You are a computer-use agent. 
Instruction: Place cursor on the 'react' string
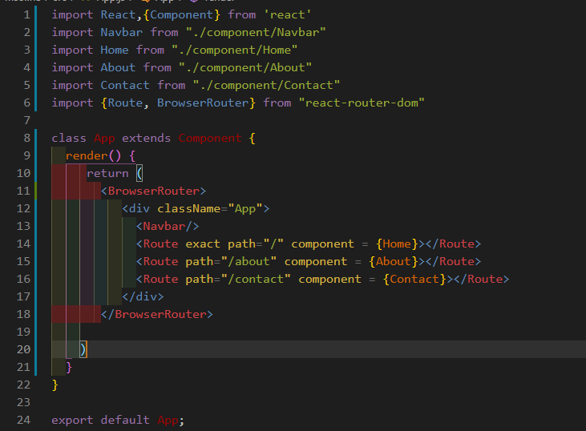(x=287, y=15)
